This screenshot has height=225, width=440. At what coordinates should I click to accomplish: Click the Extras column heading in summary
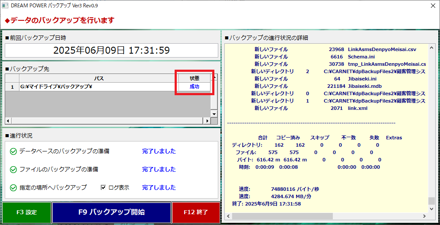click(x=394, y=138)
